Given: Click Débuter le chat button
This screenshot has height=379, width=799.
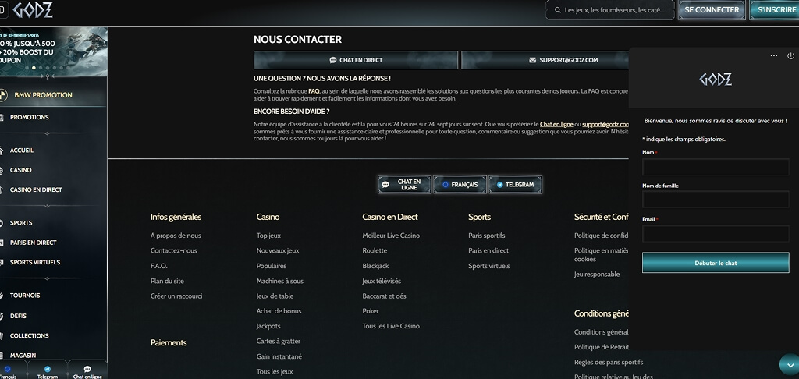Looking at the screenshot, I should (716, 263).
